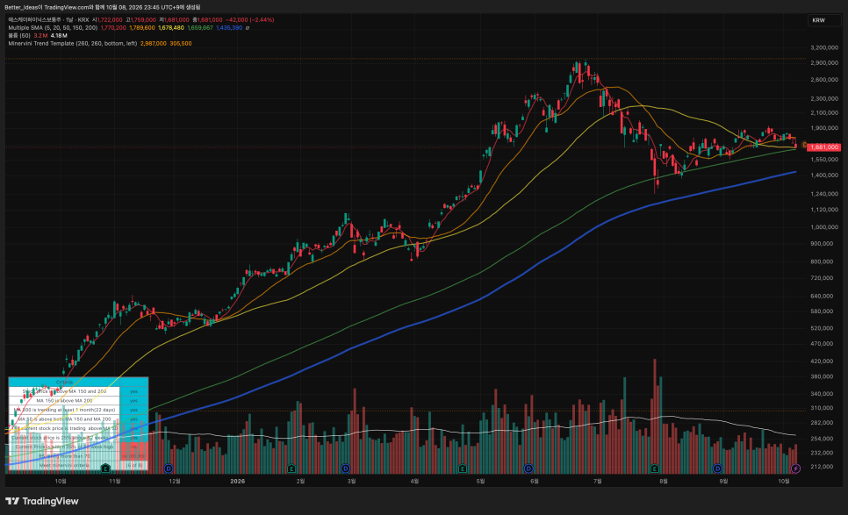The image size is (848, 515).
Task: Click the ∅ symbol after SMA values
Action: pyautogui.click(x=248, y=27)
